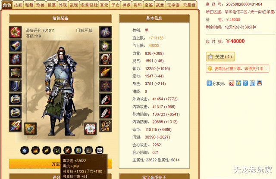Select the fire attribute round icon
Viewport: 276px width, 179px height.
35,151
